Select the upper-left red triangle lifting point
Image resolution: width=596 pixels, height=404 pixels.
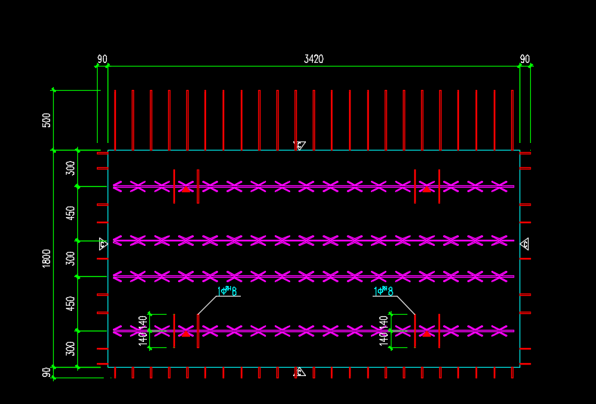186,188
